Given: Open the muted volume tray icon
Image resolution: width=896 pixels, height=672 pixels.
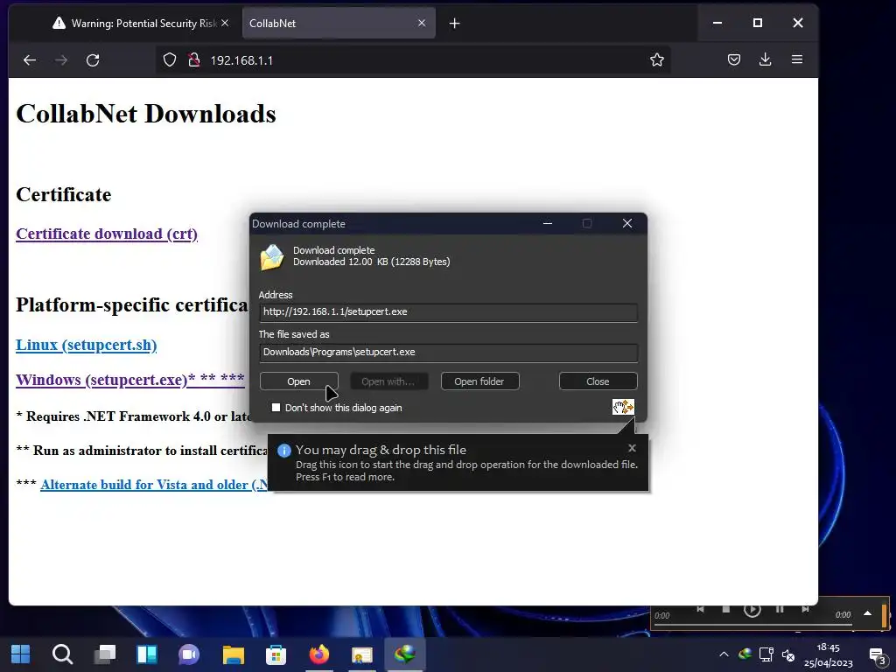Looking at the screenshot, I should click(788, 654).
